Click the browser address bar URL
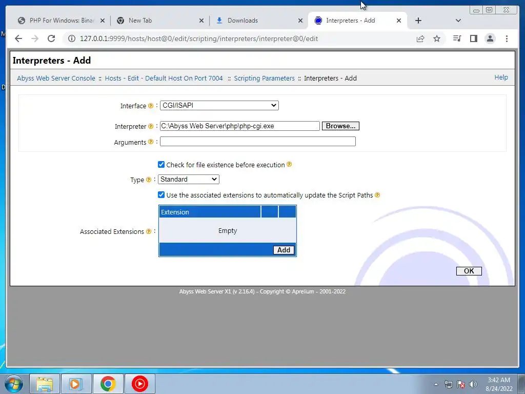 click(199, 38)
